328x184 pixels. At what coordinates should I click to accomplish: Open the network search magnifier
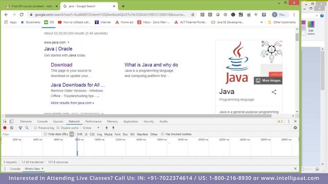[27, 128]
